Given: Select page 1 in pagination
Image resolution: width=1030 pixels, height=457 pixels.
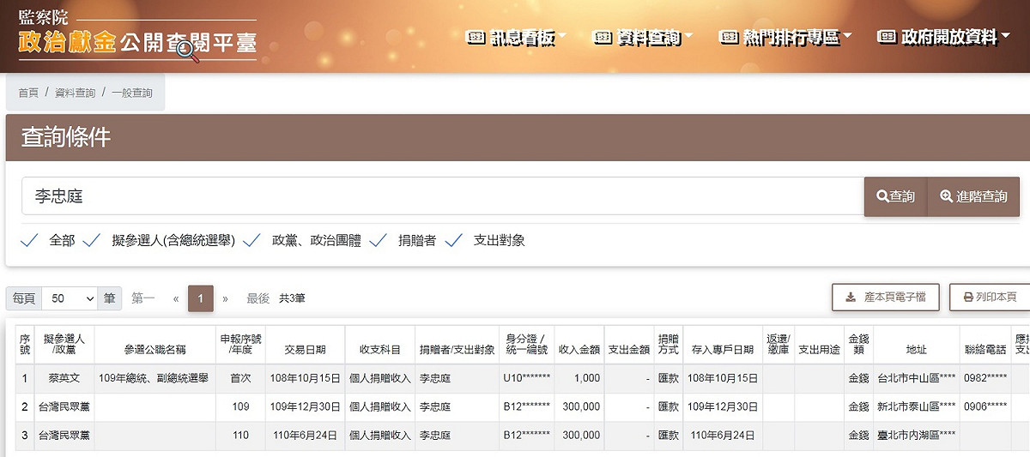Looking at the screenshot, I should (x=200, y=298).
